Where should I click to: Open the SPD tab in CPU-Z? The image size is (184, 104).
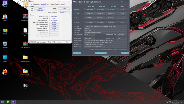pos(47,4)
